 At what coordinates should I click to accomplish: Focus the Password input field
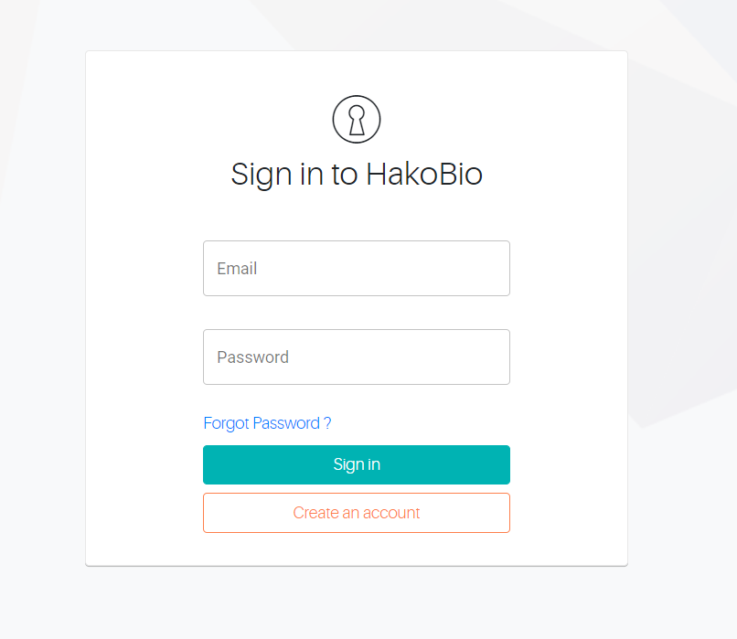(x=356, y=357)
